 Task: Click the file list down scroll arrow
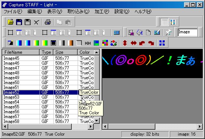pyautogui.click(x=97, y=121)
